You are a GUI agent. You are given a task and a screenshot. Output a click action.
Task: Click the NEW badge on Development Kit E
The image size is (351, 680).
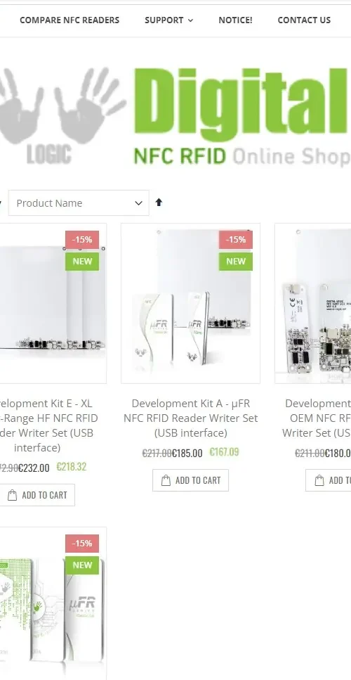click(82, 262)
